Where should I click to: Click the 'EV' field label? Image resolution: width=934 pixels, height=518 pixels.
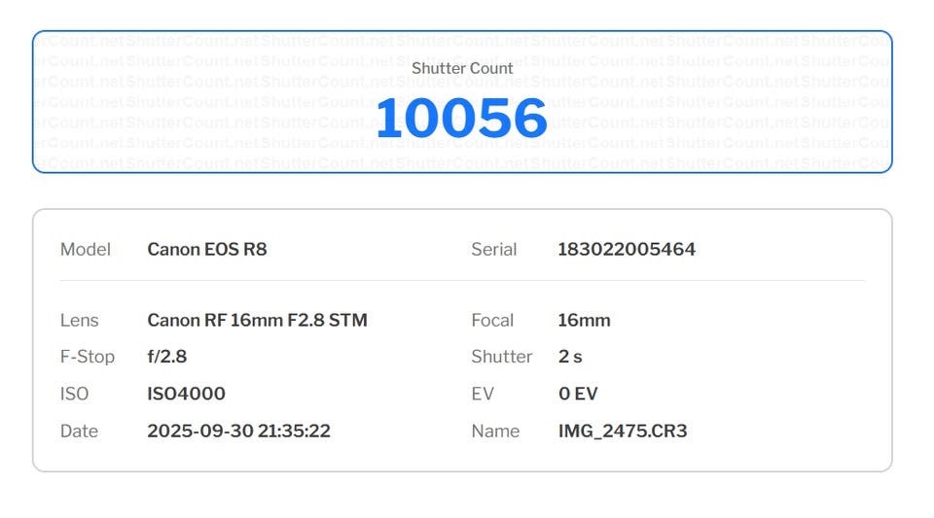tap(483, 394)
